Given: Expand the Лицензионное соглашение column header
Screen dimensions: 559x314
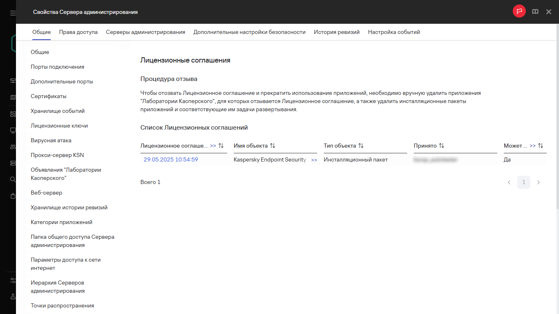Looking at the screenshot, I should (x=213, y=146).
